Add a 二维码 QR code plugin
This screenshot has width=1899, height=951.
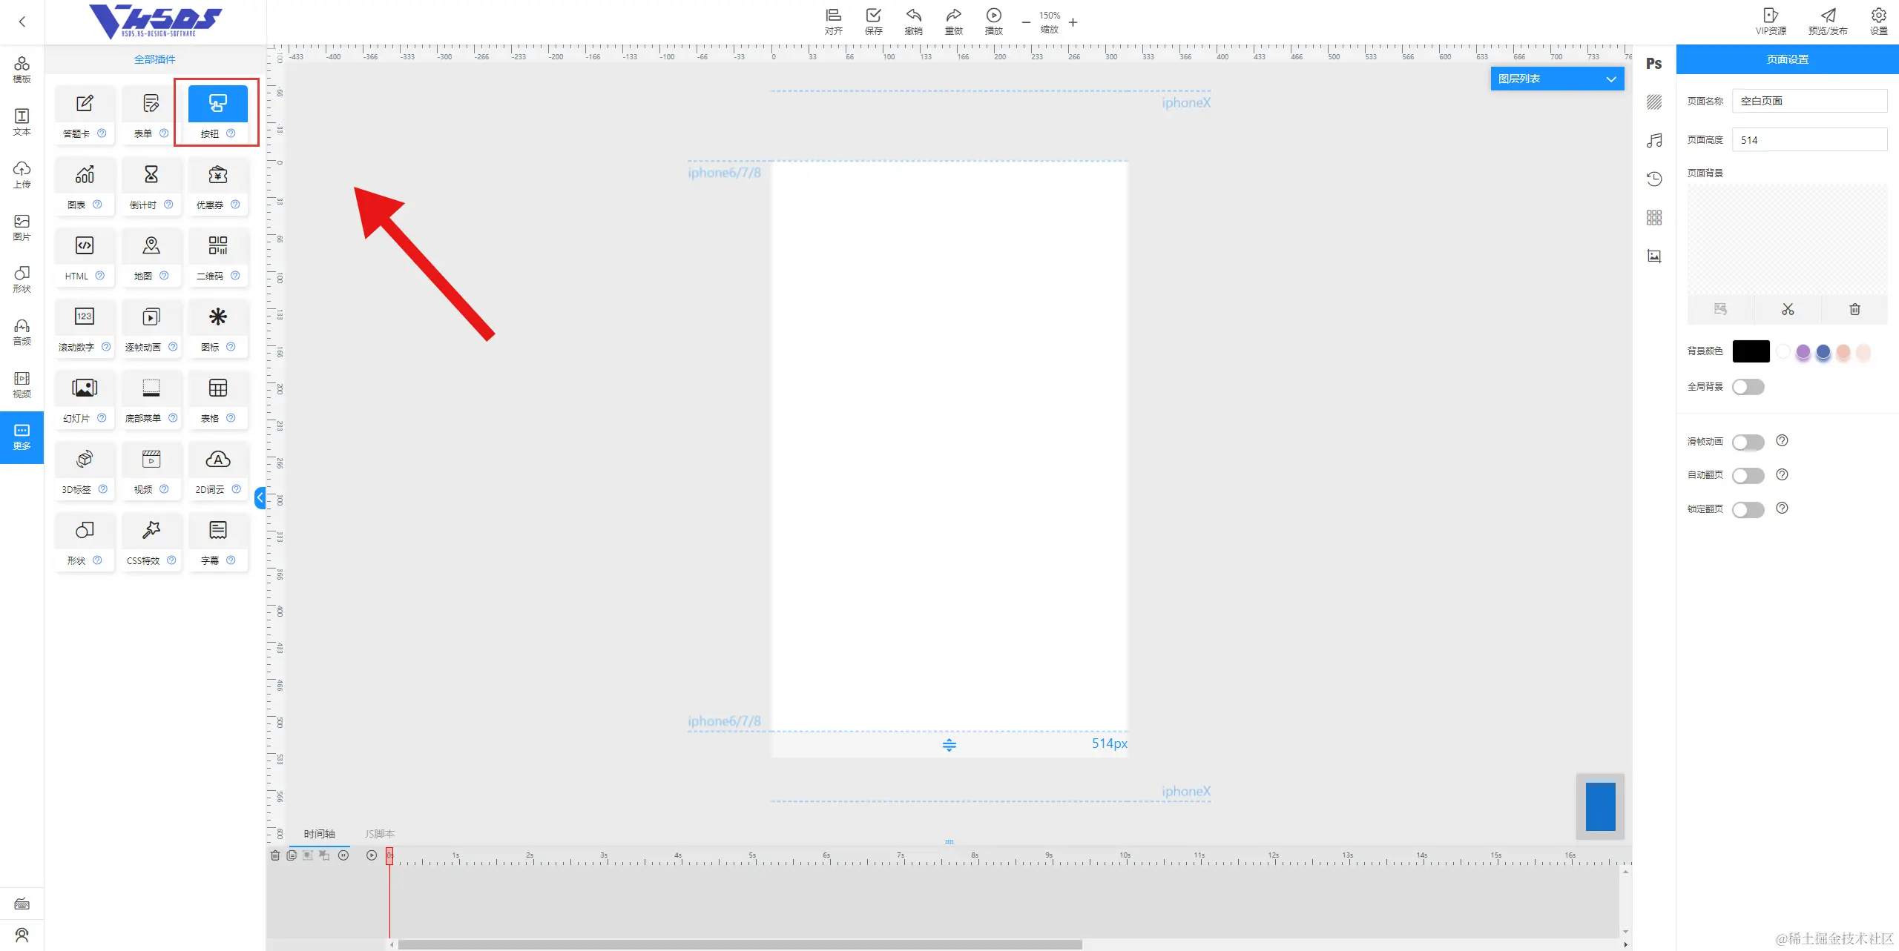[x=217, y=246]
